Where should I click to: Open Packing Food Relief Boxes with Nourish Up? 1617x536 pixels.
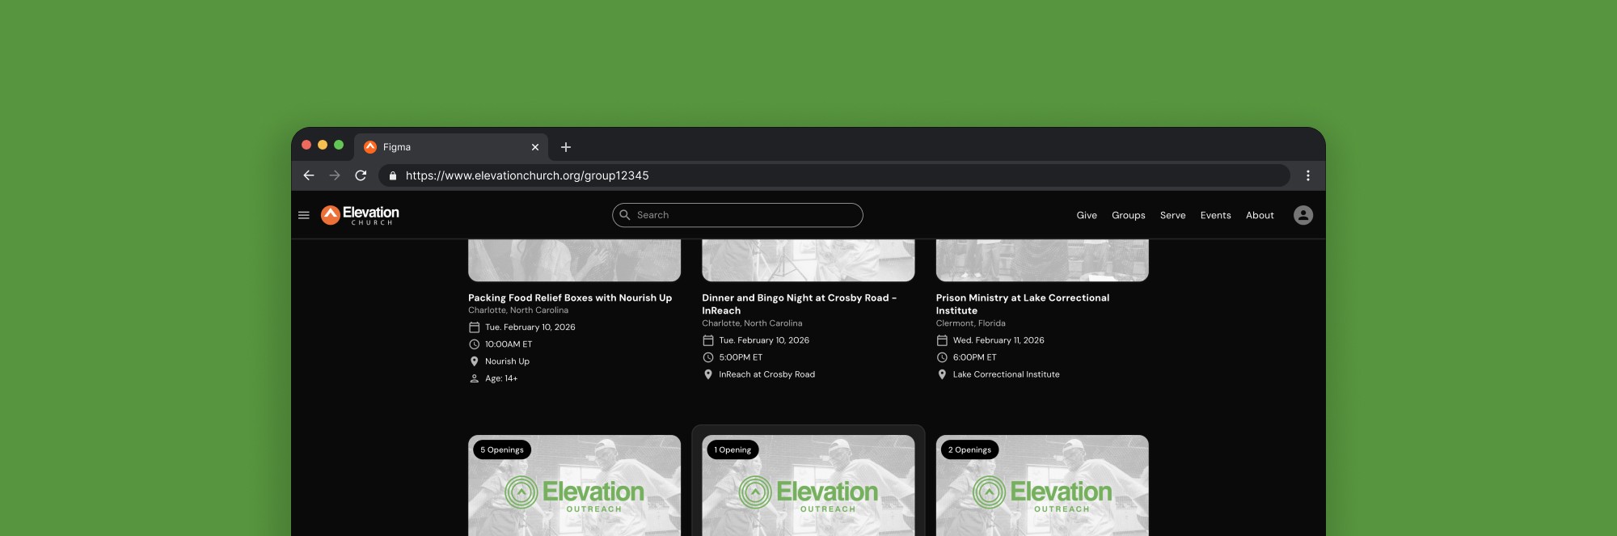point(570,298)
